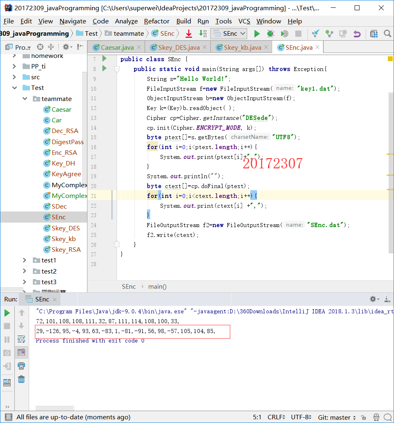Open Search Everywhere magnifier icon
394x423 pixels.
click(387, 34)
